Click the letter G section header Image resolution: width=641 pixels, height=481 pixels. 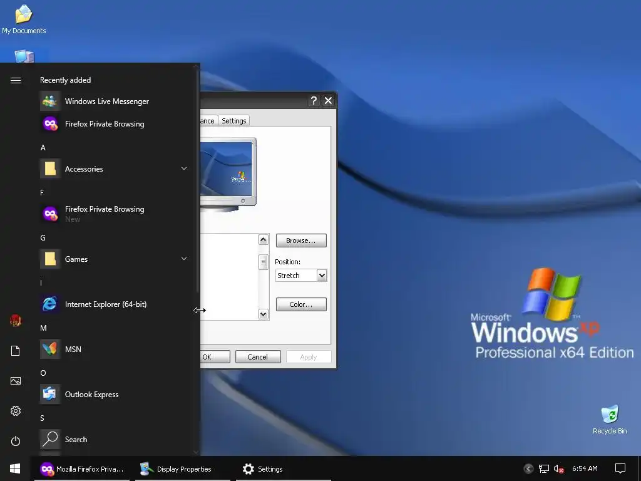click(43, 237)
